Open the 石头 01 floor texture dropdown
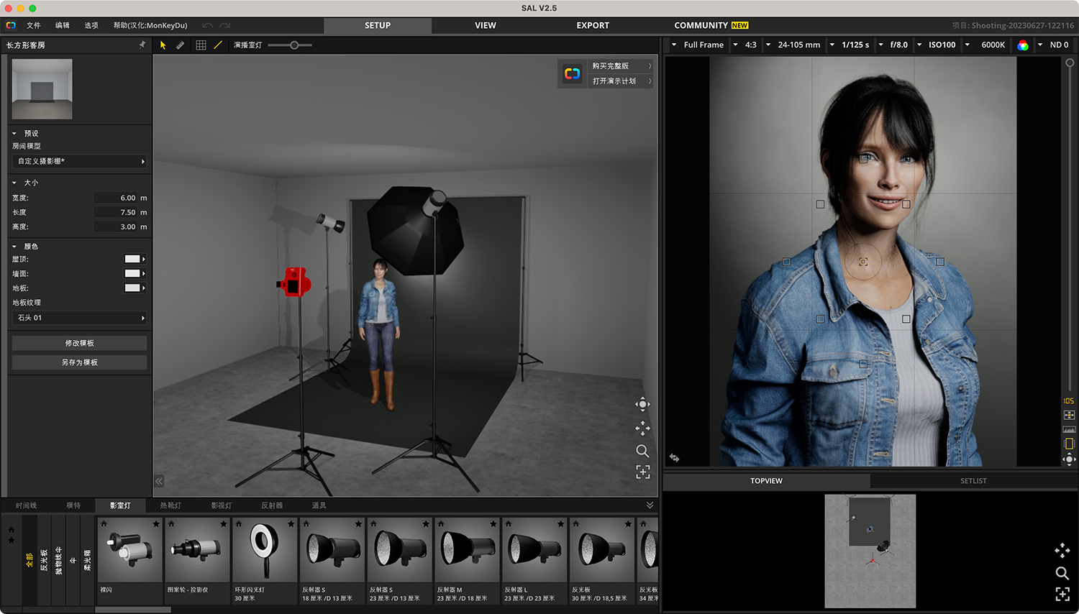The width and height of the screenshot is (1079, 614). pos(79,317)
